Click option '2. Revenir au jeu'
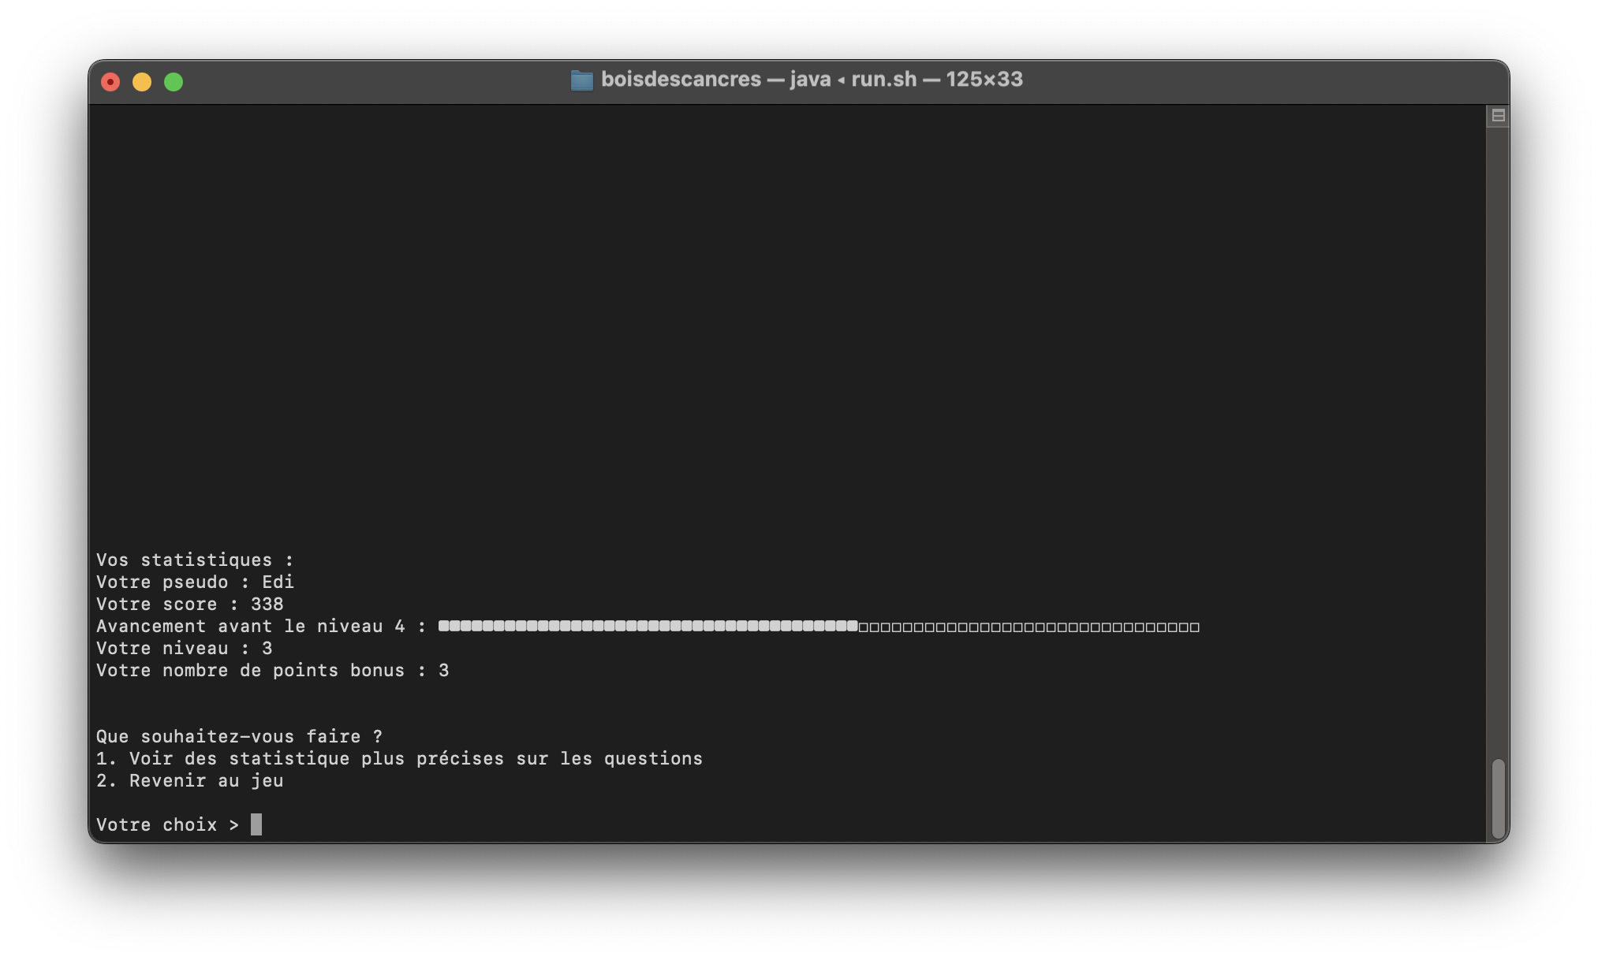The height and width of the screenshot is (960, 1598). click(189, 780)
